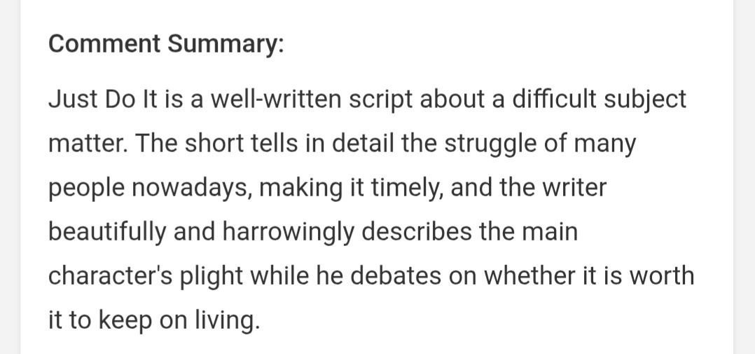Click the 'Comment Summary:' heading
This screenshot has width=755, height=354.
point(166,44)
